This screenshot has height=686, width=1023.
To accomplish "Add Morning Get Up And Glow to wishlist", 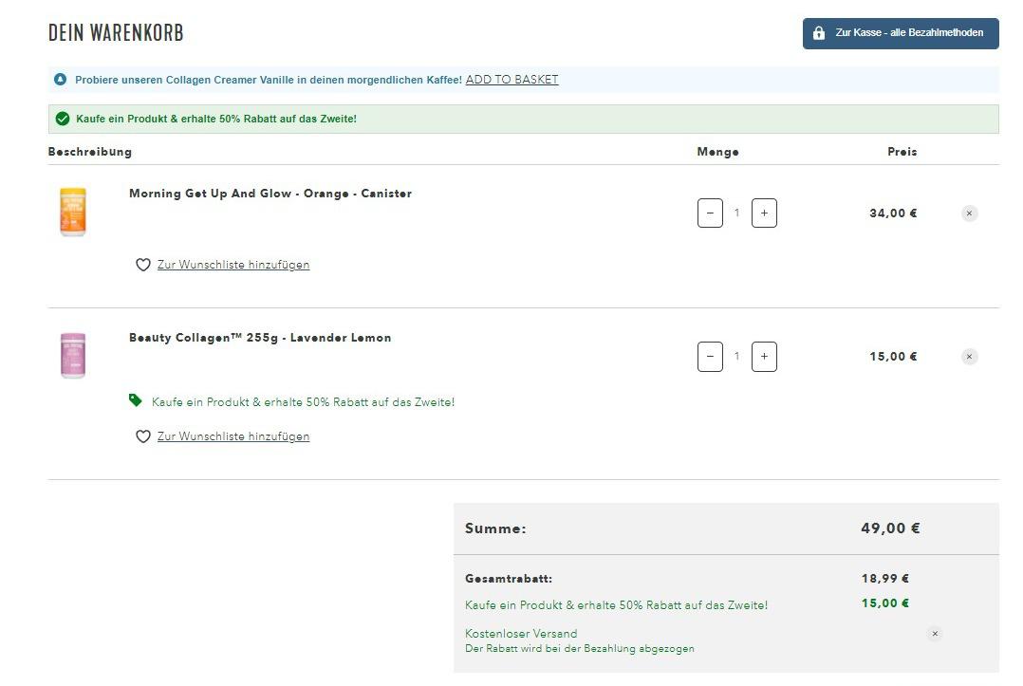I will tap(232, 265).
